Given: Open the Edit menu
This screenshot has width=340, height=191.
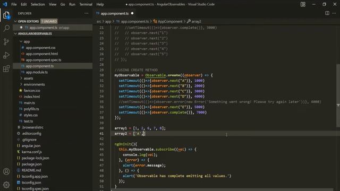Looking at the screenshot, I should click(23, 4).
